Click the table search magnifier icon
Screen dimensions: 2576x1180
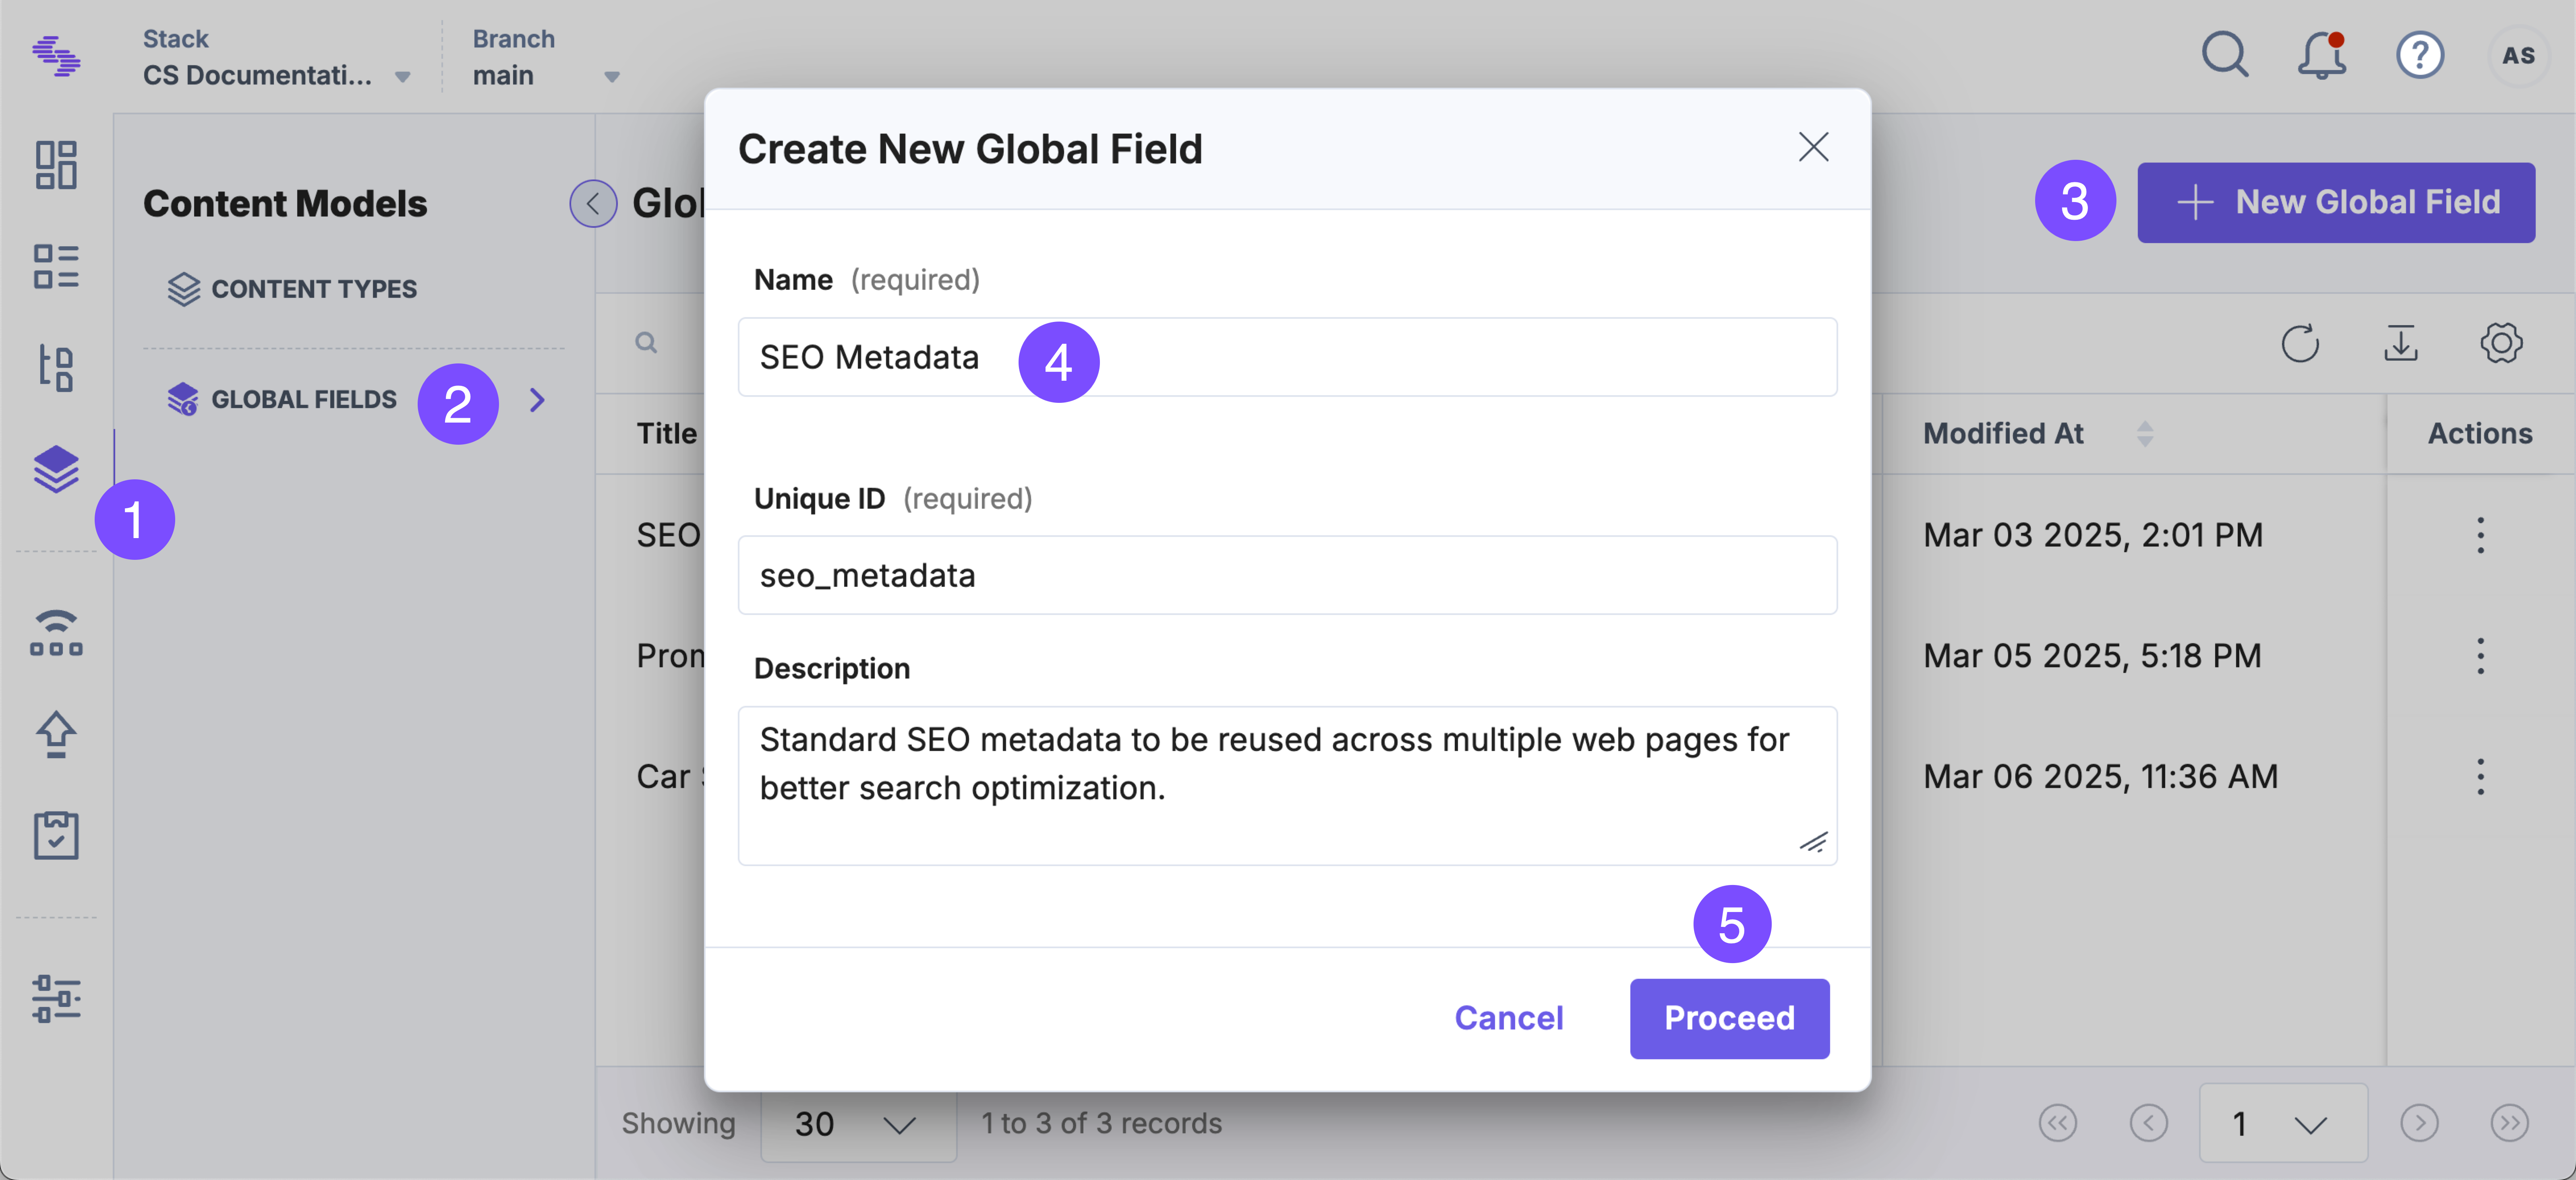tap(646, 343)
